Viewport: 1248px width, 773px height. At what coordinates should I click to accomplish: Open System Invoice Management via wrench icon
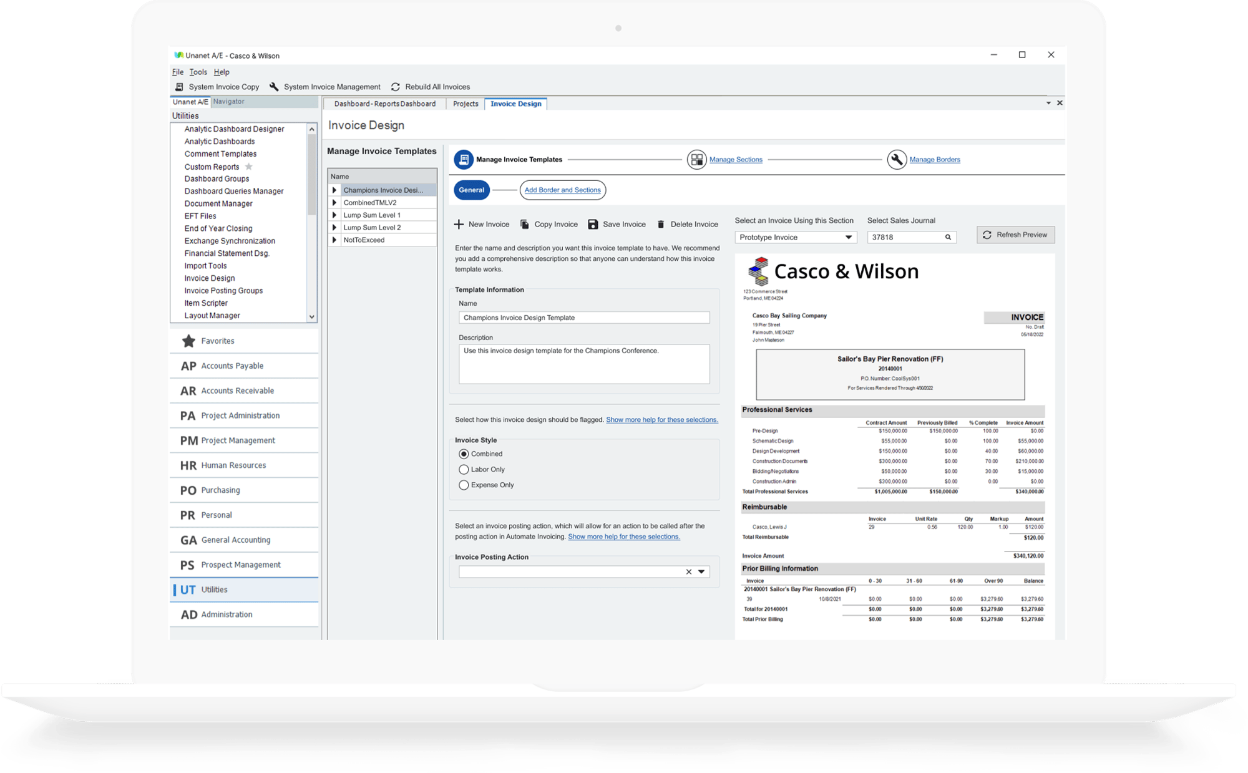point(273,87)
